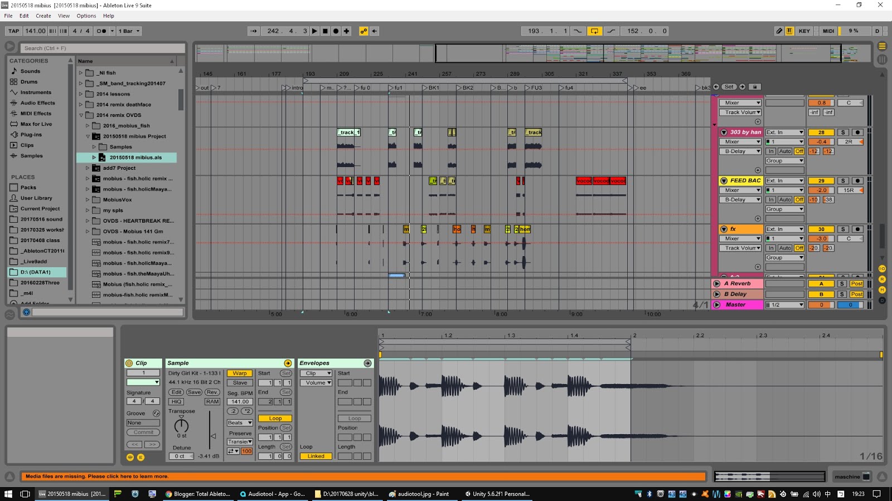Open the Volume envelope control chooser
This screenshot has width=892, height=501.
tap(316, 383)
